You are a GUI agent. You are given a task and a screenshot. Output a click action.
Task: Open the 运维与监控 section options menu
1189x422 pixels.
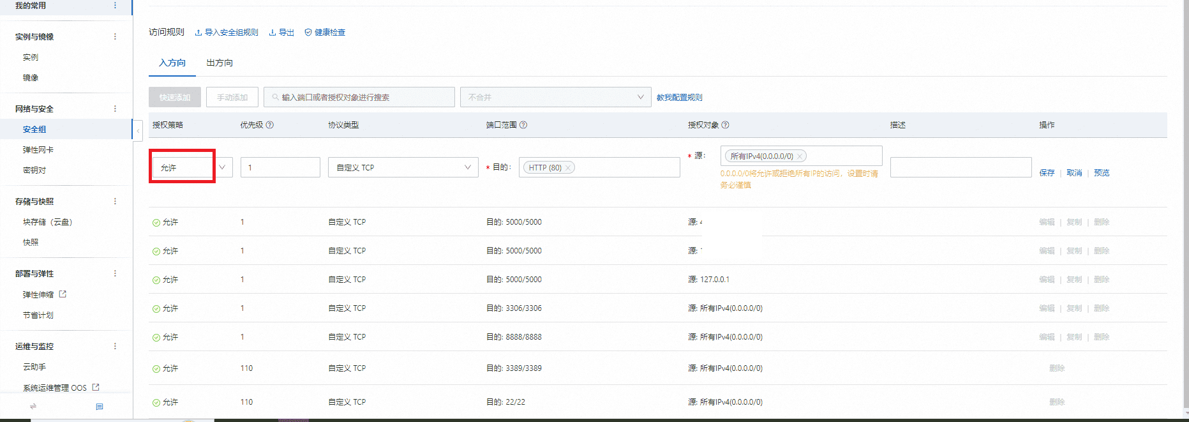115,346
